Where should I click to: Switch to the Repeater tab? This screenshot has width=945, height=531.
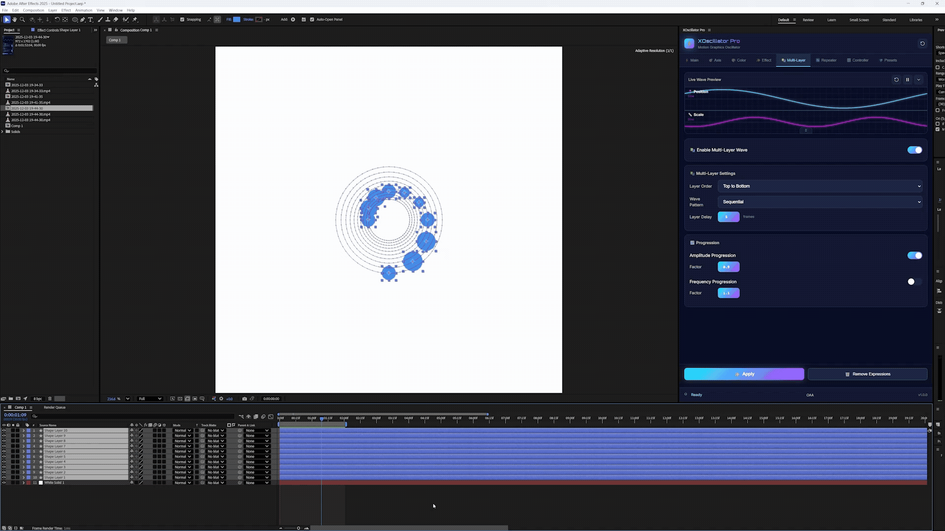pyautogui.click(x=826, y=60)
